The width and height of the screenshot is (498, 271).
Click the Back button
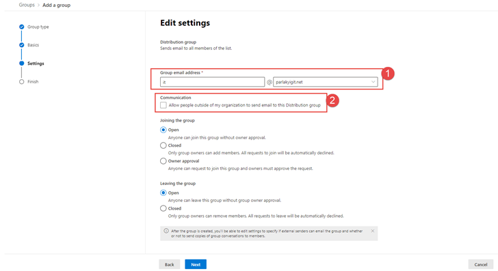coord(169,264)
